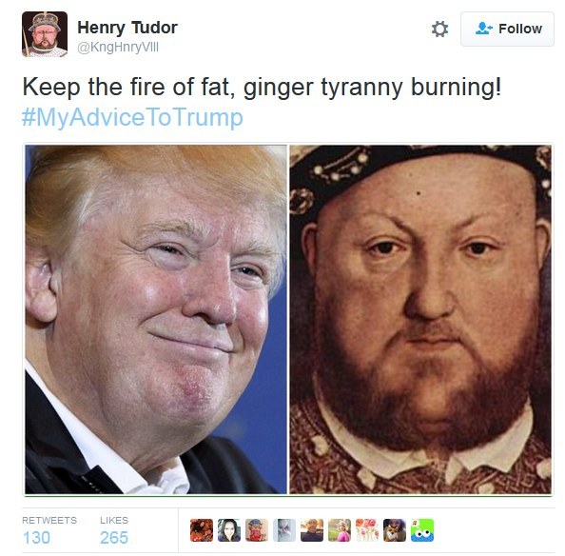View the 265 likes list
565x556 pixels.
click(x=114, y=530)
